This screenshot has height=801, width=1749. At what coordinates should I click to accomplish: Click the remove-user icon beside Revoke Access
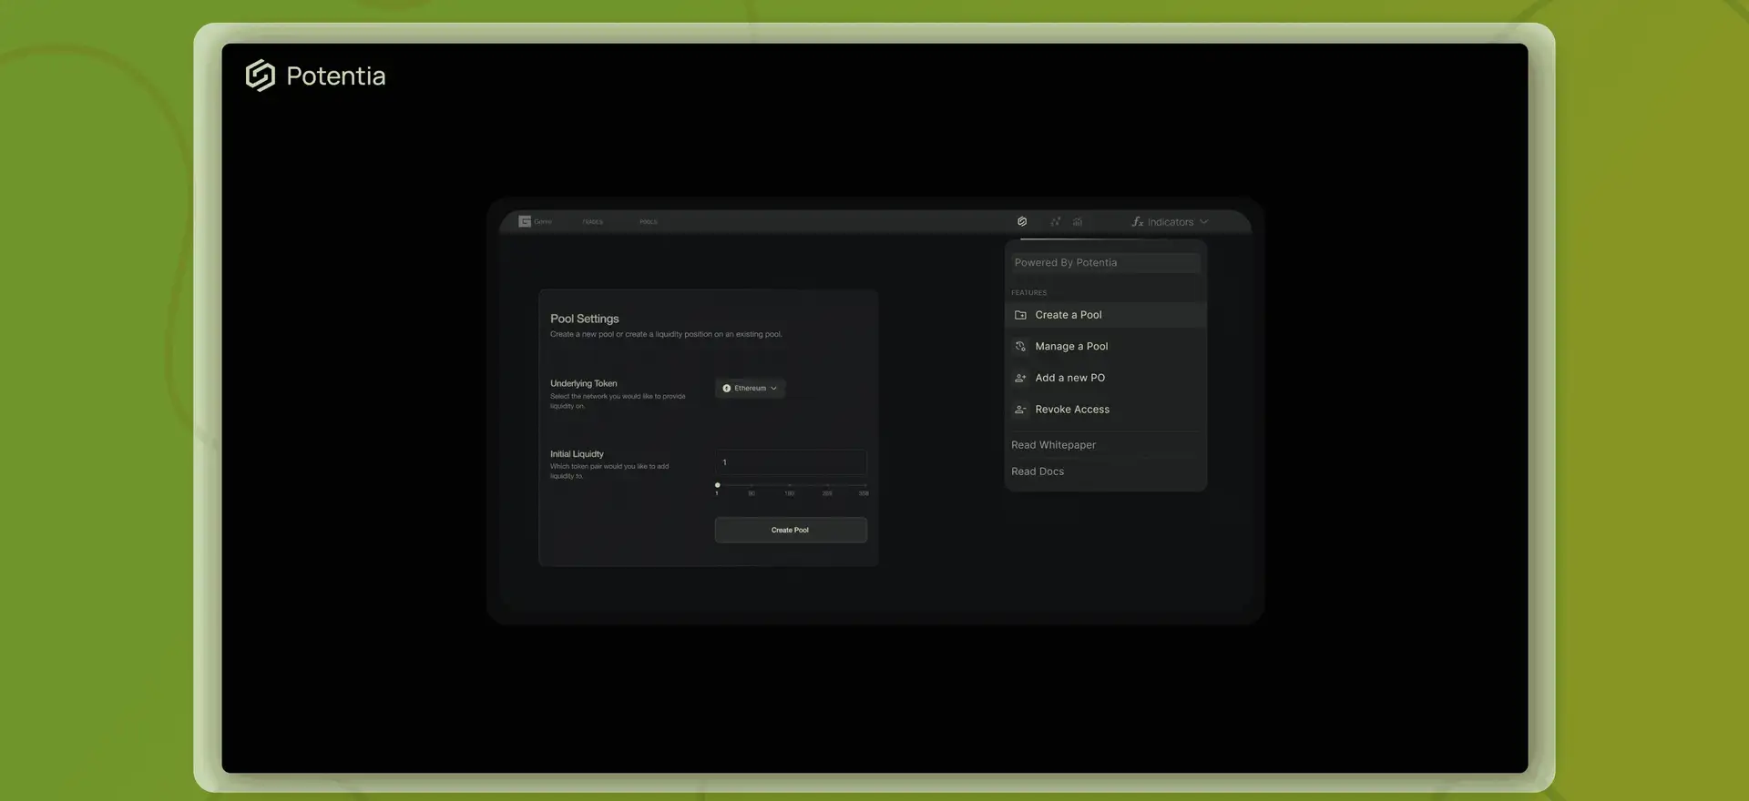(x=1020, y=410)
